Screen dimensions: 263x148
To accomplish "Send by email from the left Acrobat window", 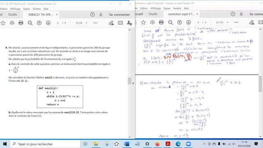I will pyautogui.click(x=120, y=23).
